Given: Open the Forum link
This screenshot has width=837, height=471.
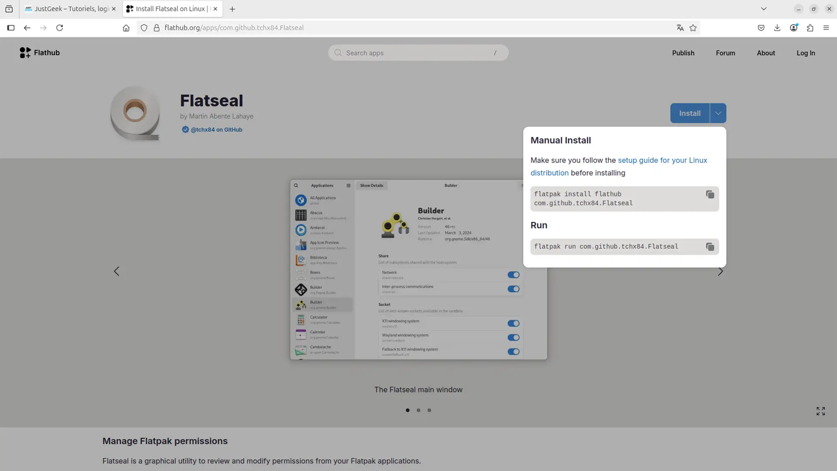Looking at the screenshot, I should (x=725, y=53).
